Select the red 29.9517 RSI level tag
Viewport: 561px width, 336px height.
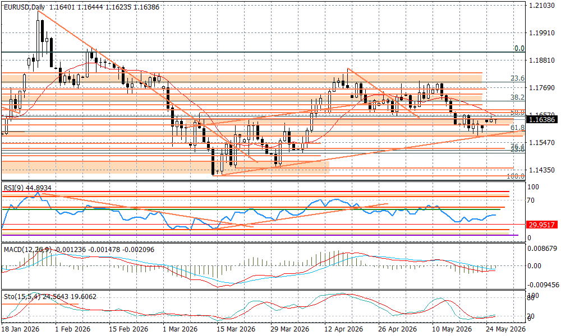[541, 225]
